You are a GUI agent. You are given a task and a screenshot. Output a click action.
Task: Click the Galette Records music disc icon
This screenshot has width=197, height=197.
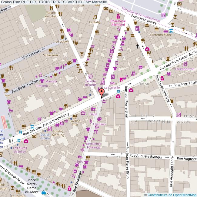90,76
